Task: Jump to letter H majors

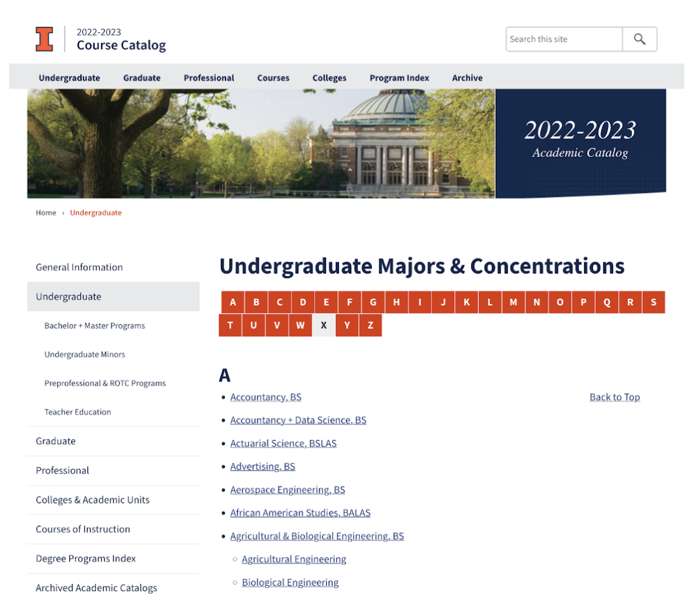Action: pyautogui.click(x=397, y=302)
